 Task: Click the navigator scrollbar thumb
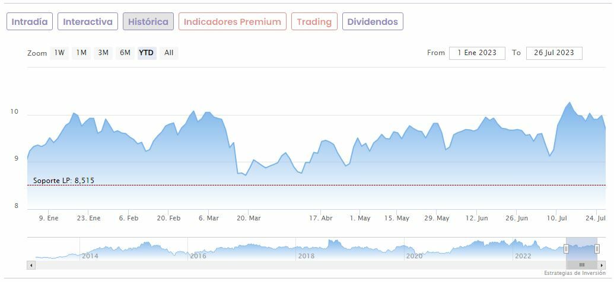[582, 265]
